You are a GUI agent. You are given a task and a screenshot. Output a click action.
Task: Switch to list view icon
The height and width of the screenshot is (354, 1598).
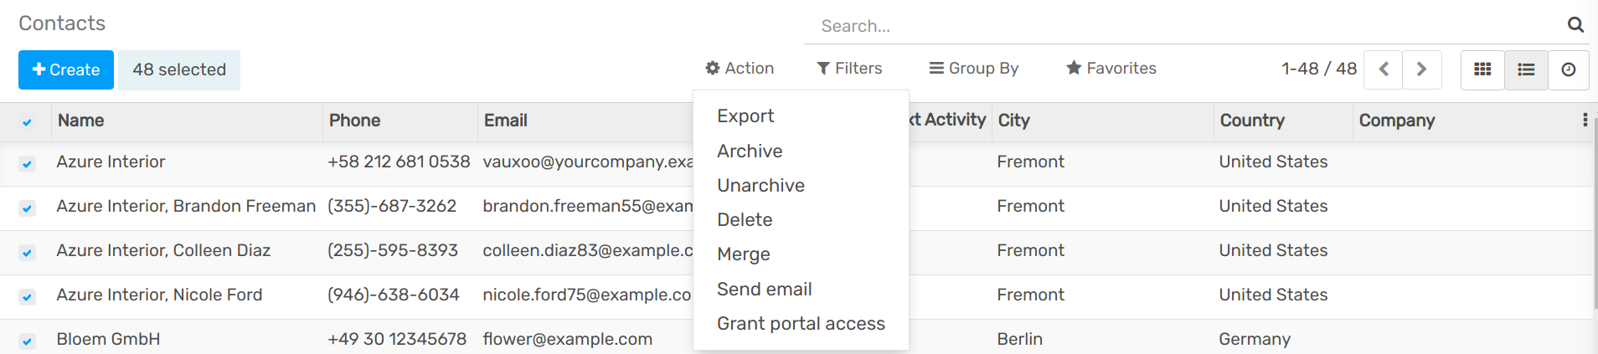coord(1526,69)
